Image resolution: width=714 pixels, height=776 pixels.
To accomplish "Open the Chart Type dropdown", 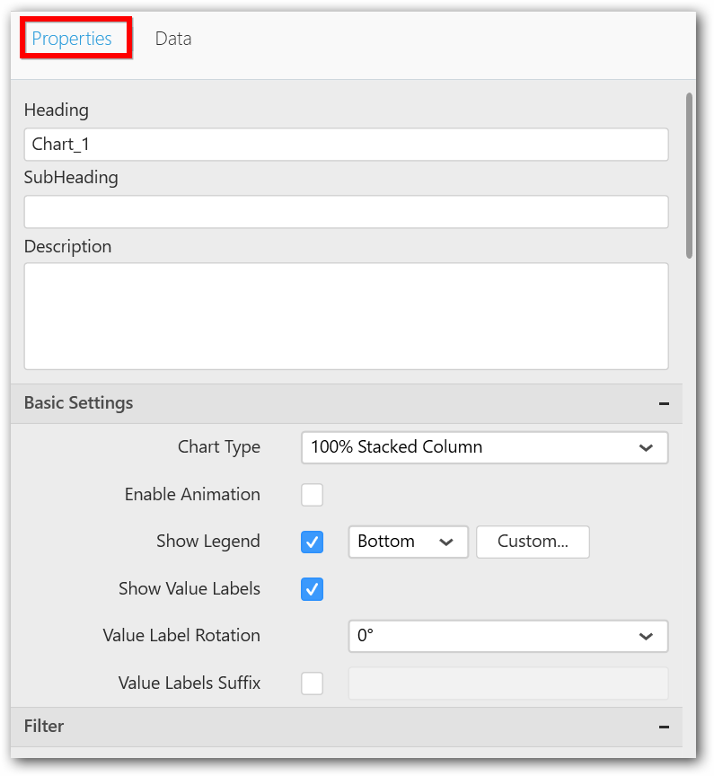I will coord(484,447).
